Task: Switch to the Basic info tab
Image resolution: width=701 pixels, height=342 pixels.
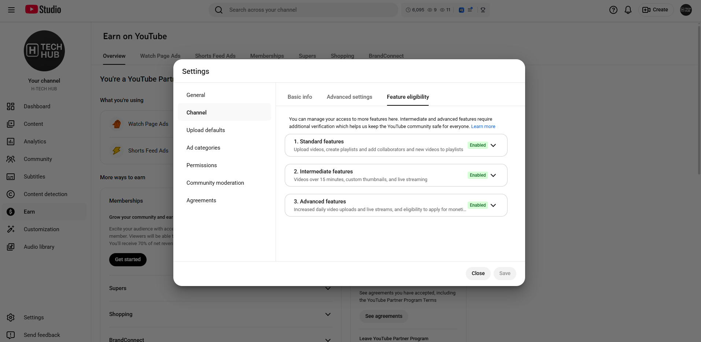Action: point(300,97)
